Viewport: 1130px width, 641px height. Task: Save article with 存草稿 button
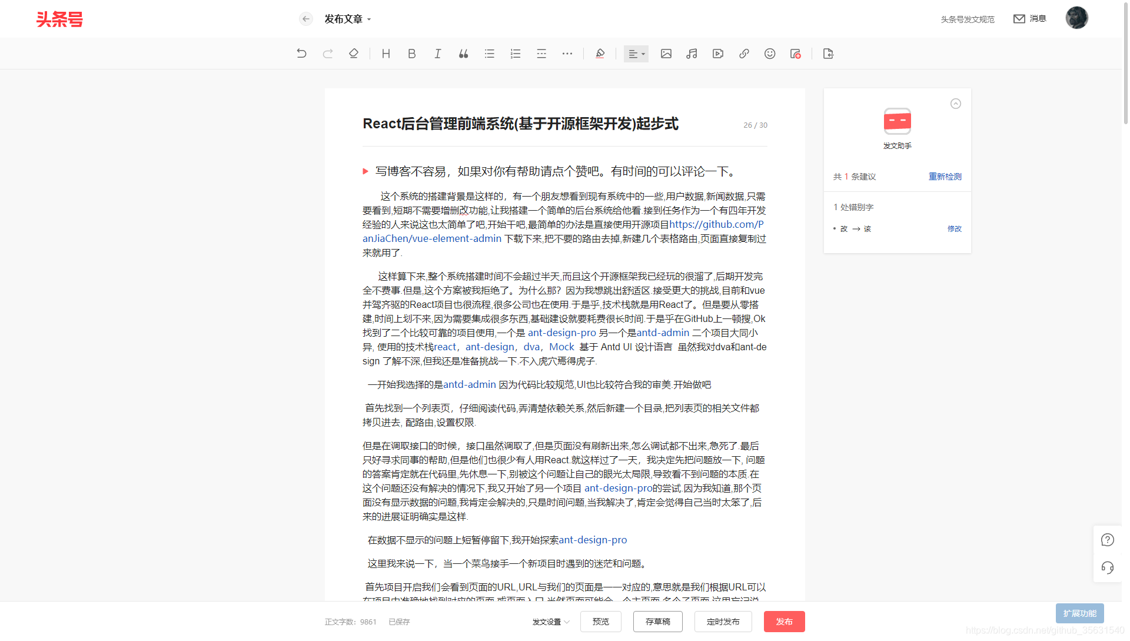tap(657, 622)
